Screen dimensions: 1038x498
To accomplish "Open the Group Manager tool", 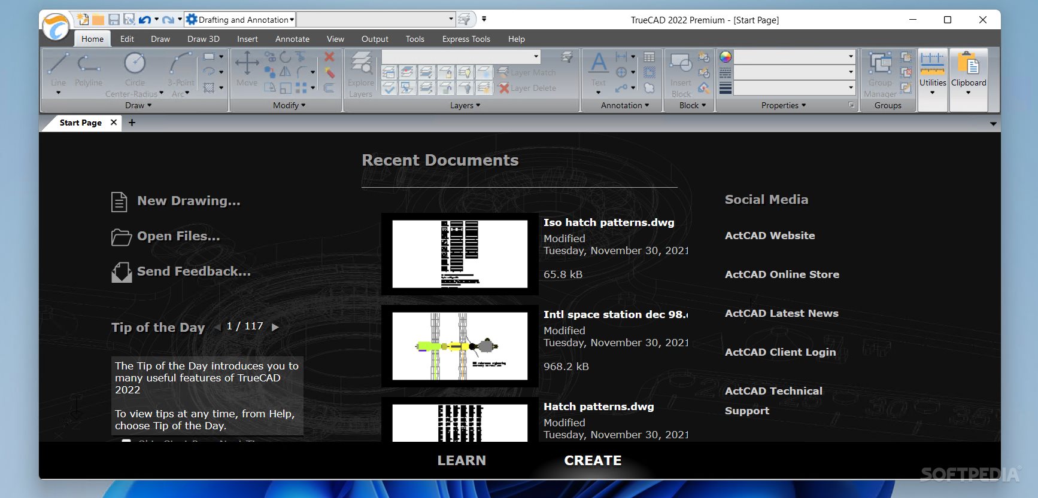I will 880,75.
